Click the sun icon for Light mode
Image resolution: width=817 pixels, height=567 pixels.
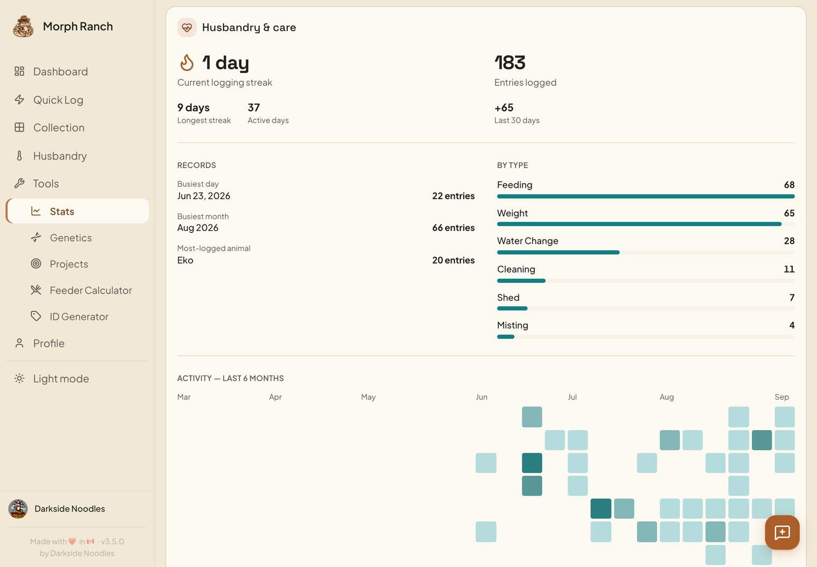(19, 379)
